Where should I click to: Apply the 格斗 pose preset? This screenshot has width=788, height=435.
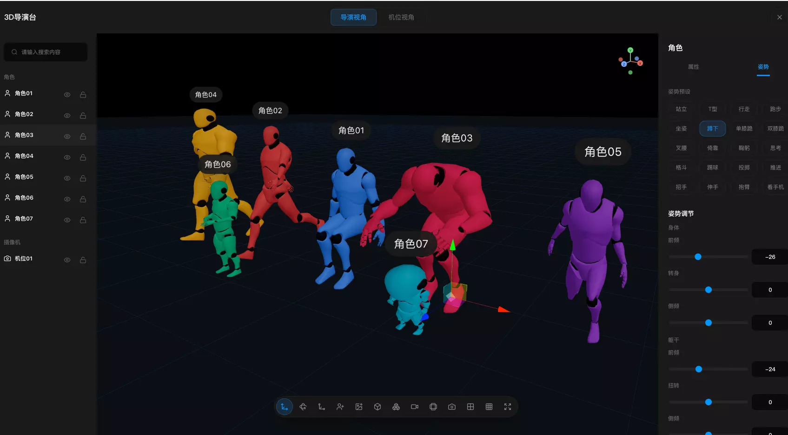681,168
